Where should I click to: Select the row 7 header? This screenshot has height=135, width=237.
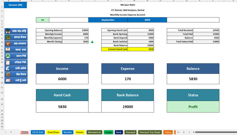2,31
